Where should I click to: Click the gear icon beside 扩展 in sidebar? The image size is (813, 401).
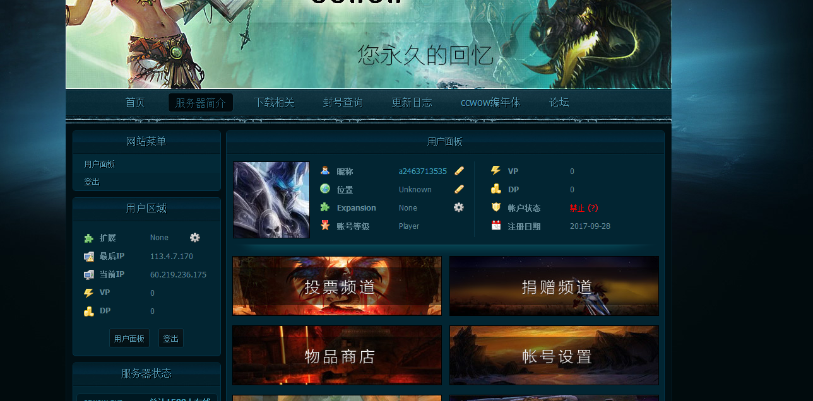coord(194,238)
